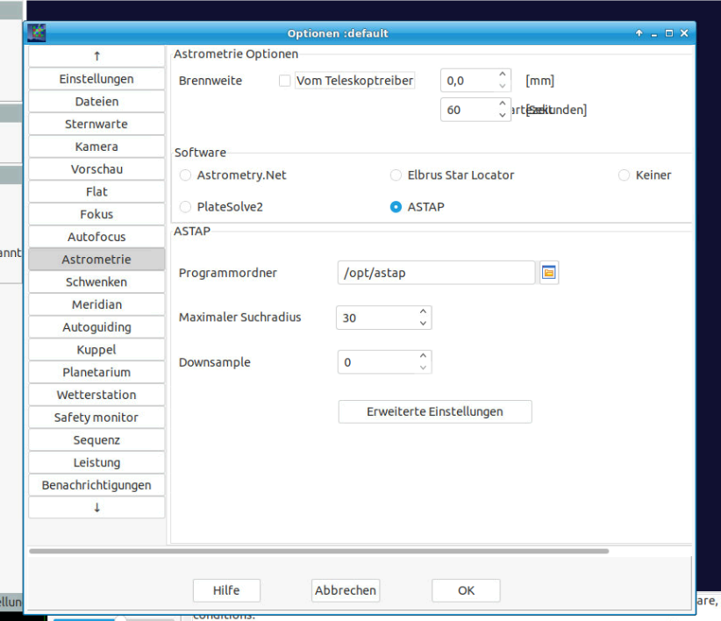The width and height of the screenshot is (721, 621).
Task: Decrease the 60 seconds timeout value
Action: (502, 116)
